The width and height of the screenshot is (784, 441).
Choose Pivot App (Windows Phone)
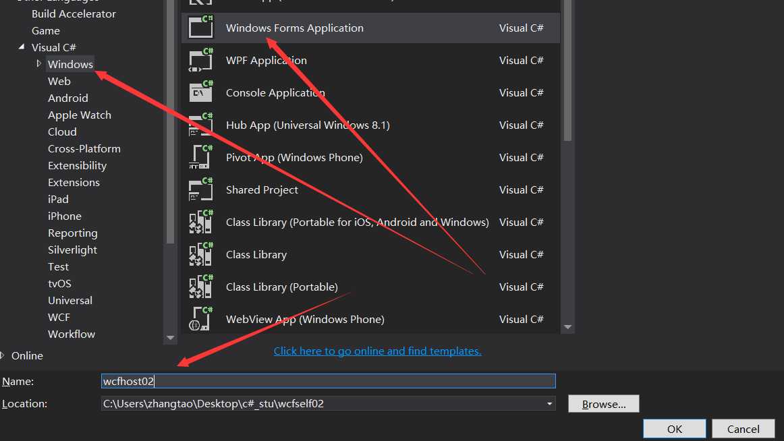[x=370, y=157]
